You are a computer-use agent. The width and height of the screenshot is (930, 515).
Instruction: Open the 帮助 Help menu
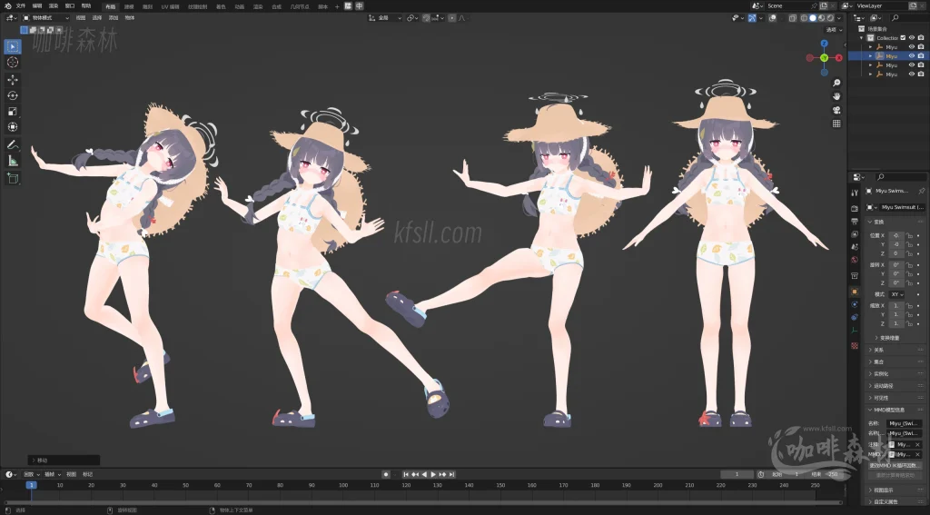tap(86, 6)
